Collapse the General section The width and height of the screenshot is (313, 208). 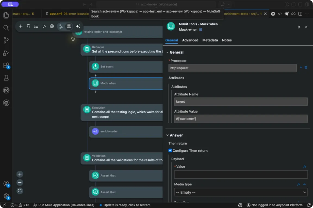(167, 52)
